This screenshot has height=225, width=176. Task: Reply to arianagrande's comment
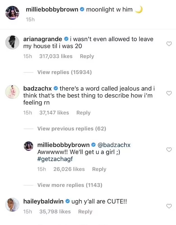click(x=87, y=56)
